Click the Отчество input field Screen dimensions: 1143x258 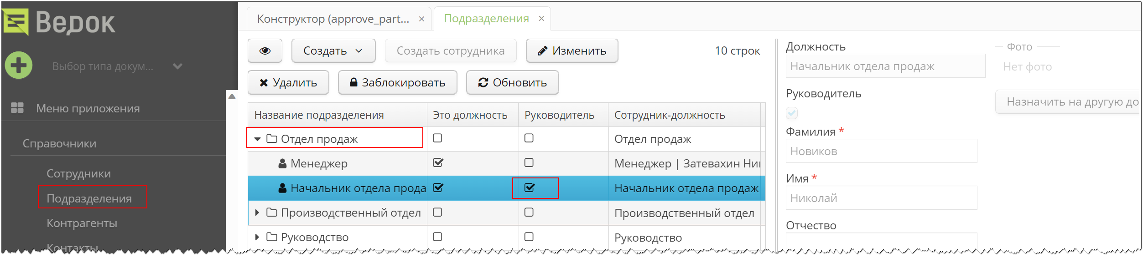point(881,242)
